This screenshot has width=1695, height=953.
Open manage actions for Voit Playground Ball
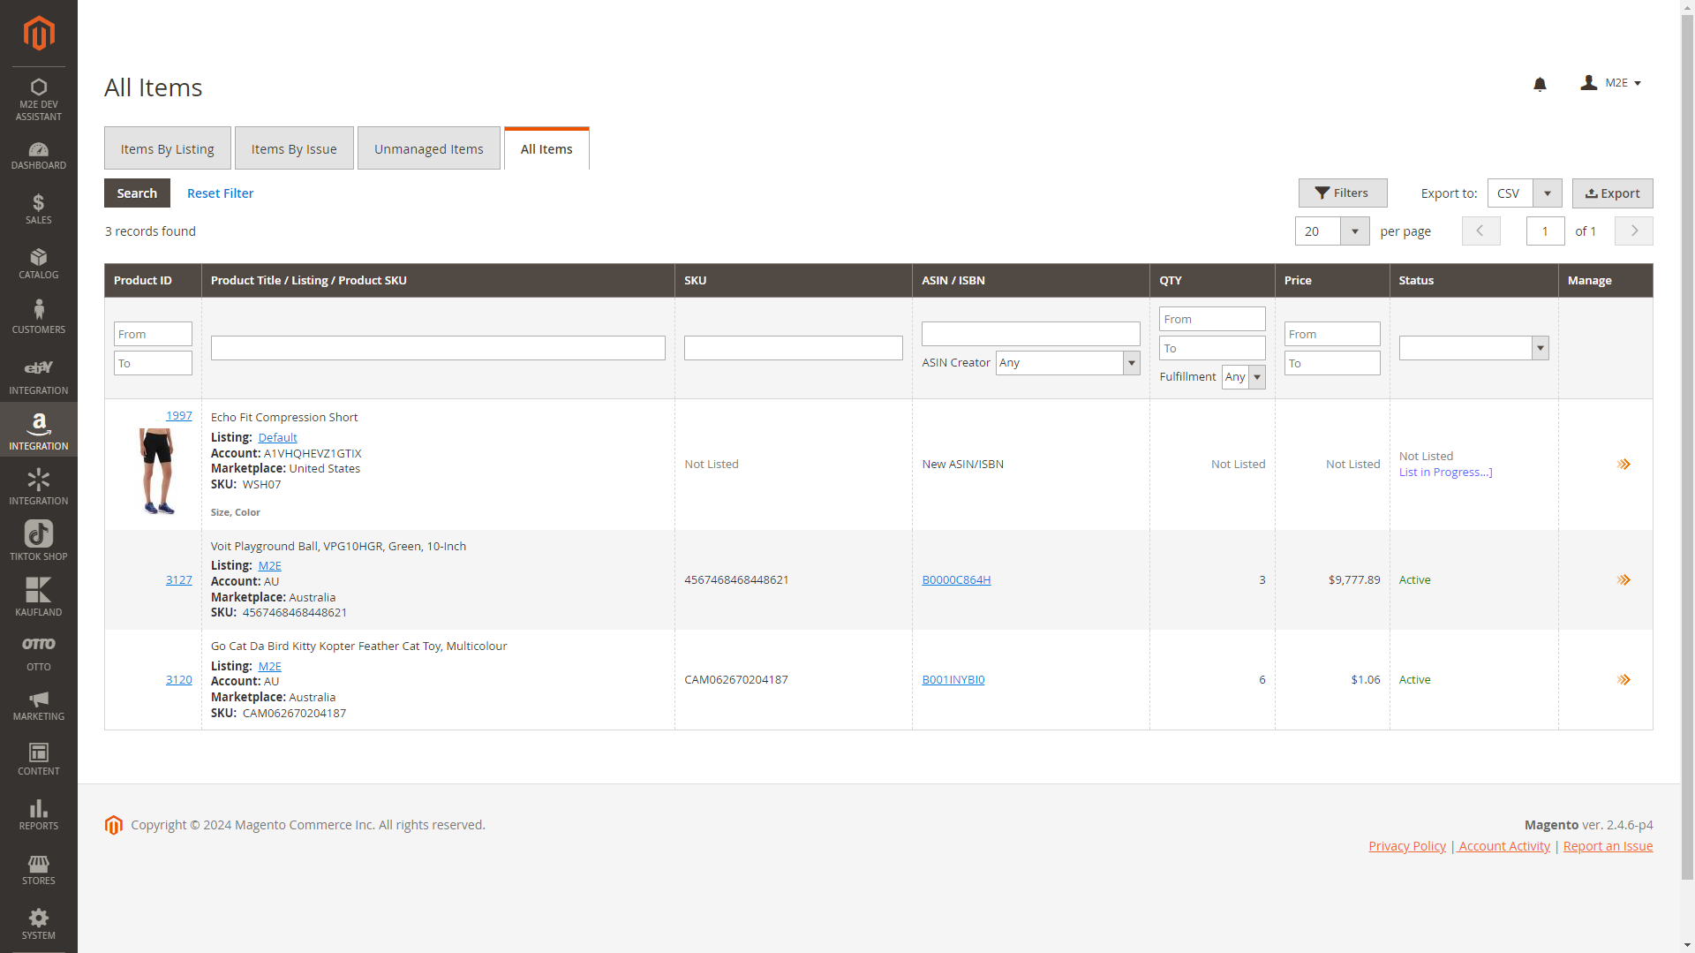(1623, 580)
